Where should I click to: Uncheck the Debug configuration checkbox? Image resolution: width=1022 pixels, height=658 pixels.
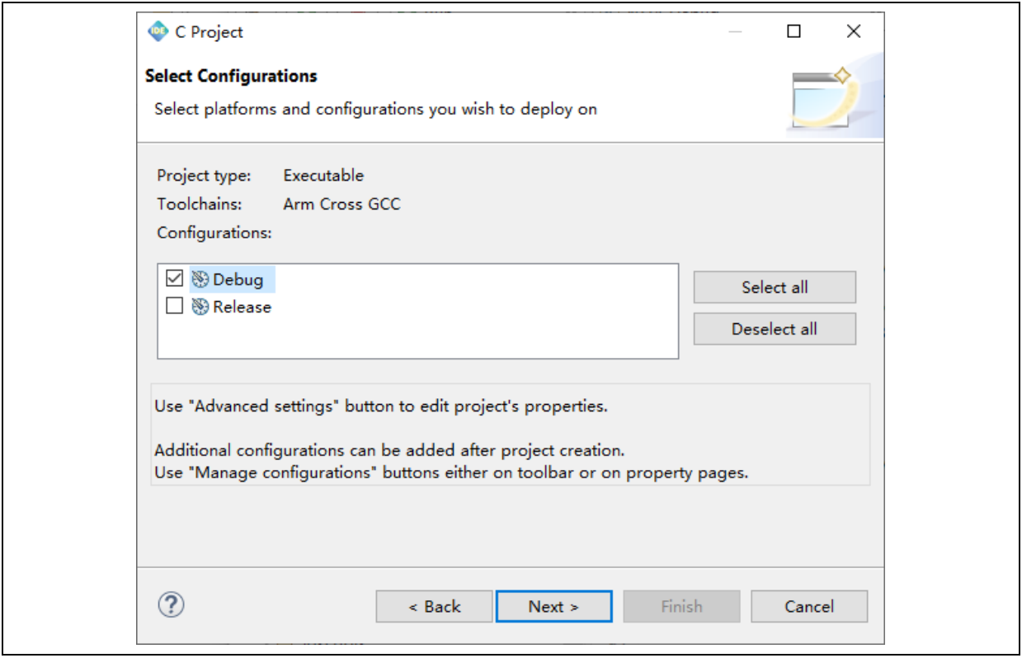(174, 279)
